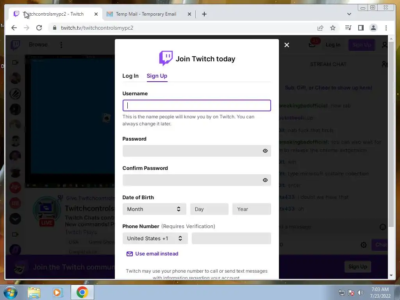The height and width of the screenshot is (300, 400).
Task: Click the Twitch home logo in top nav
Action: (x=15, y=45)
